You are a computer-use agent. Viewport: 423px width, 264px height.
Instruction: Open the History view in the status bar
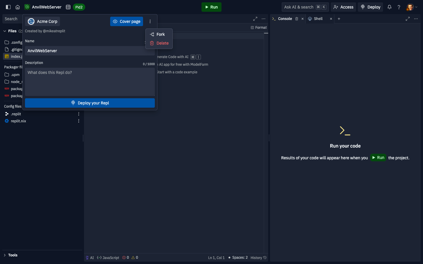(x=258, y=258)
